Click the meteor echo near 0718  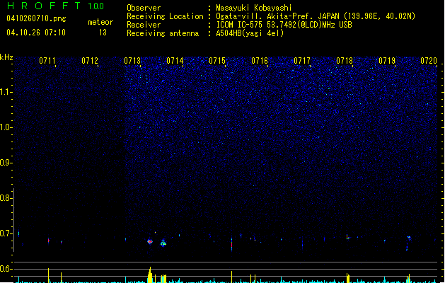[x=347, y=237]
